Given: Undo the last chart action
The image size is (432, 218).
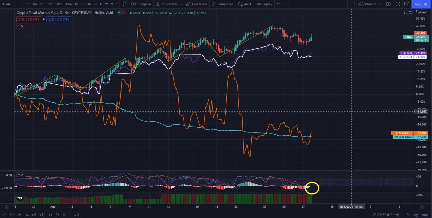Looking at the screenshot, I should pyautogui.click(x=278, y=4).
